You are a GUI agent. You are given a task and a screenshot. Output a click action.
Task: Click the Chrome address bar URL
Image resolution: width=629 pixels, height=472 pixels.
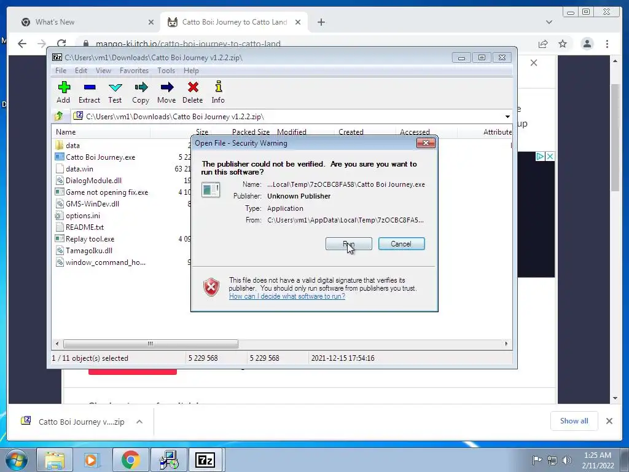[188, 44]
